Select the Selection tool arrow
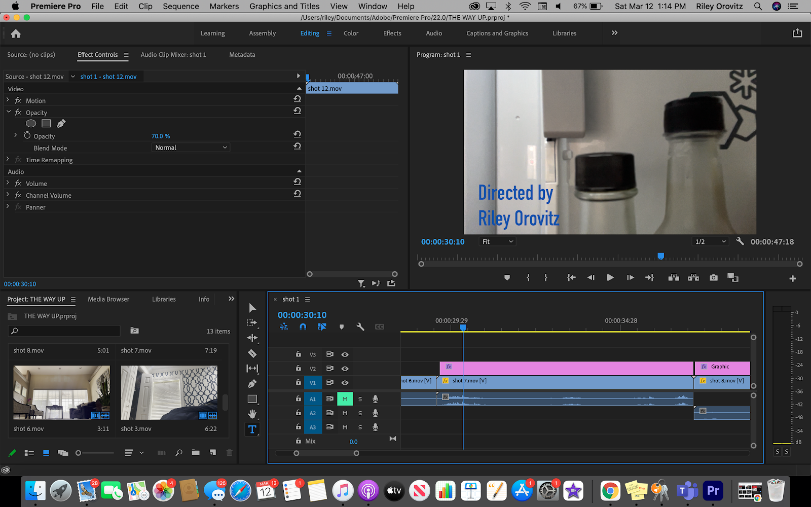 (252, 308)
